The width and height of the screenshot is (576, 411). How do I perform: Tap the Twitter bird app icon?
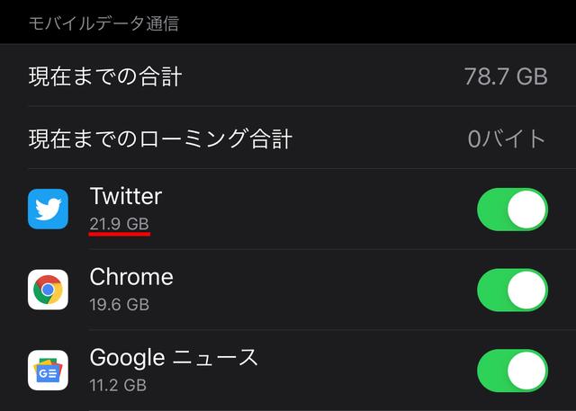coord(48,210)
